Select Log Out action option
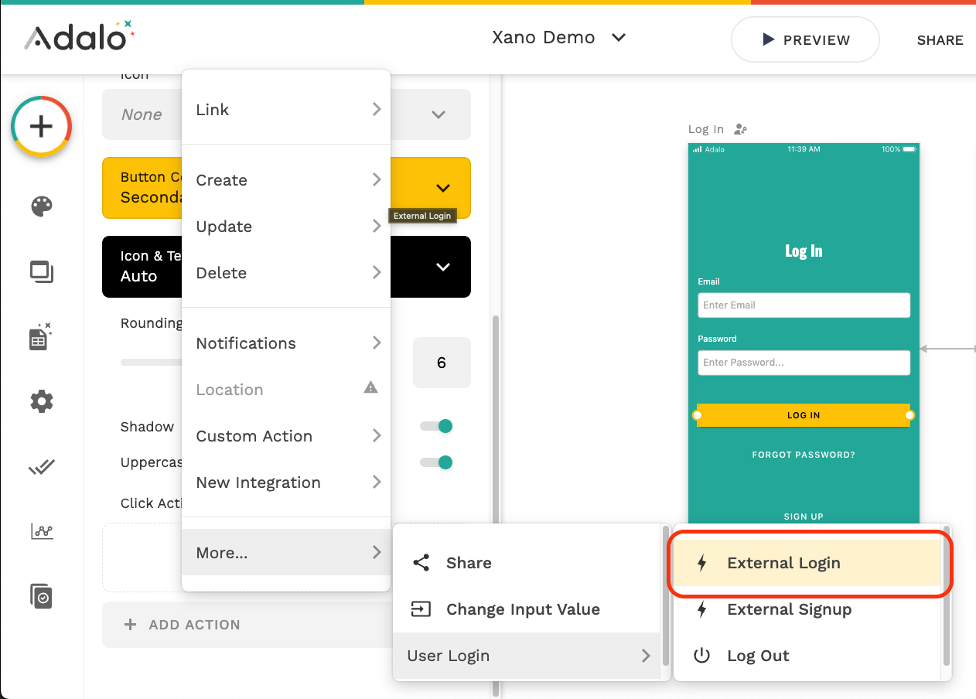The image size is (976, 699). [x=757, y=656]
